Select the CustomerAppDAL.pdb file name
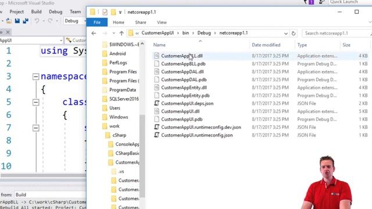372x209 pixels. click(184, 80)
